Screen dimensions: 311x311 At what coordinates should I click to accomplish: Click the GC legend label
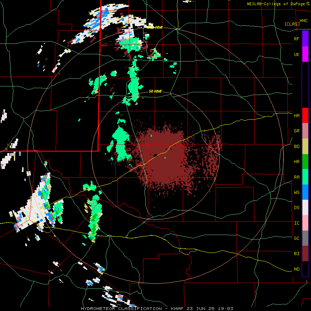(296, 238)
